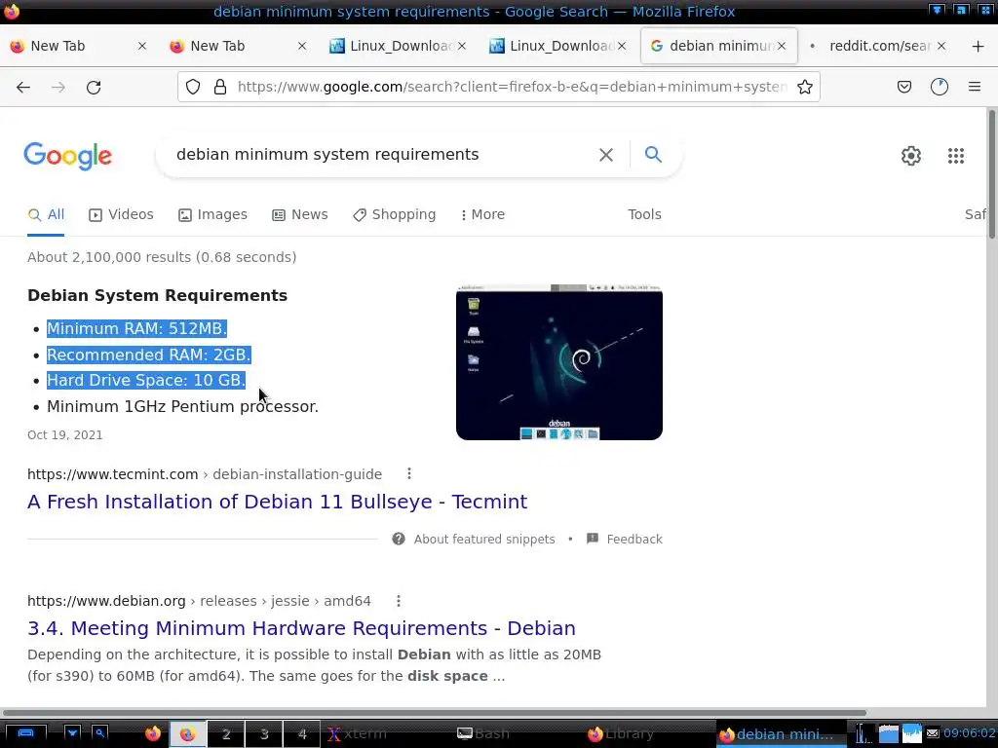The width and height of the screenshot is (998, 748).
Task: Click the horizontal page scrollbar
Action: (434, 712)
